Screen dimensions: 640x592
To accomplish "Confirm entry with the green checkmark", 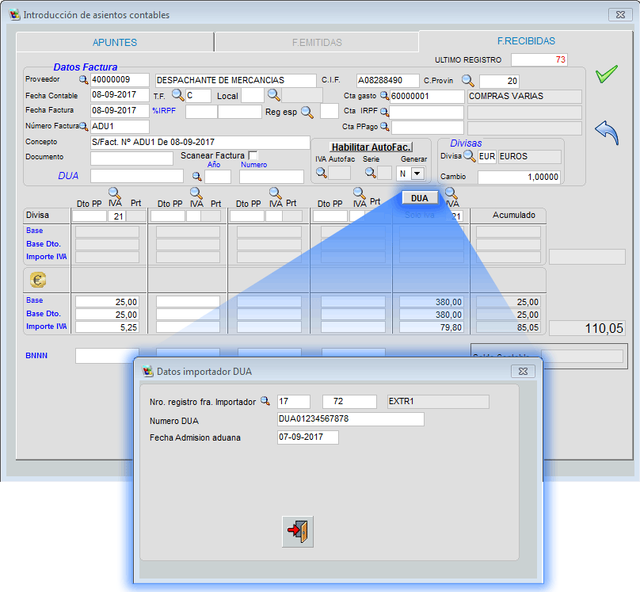I will point(607,74).
